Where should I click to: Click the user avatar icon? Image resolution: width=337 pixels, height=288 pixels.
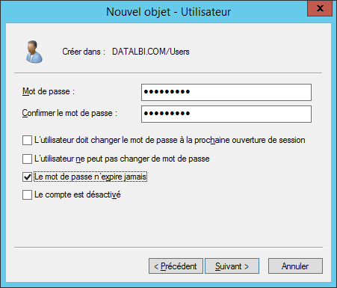[x=34, y=52]
